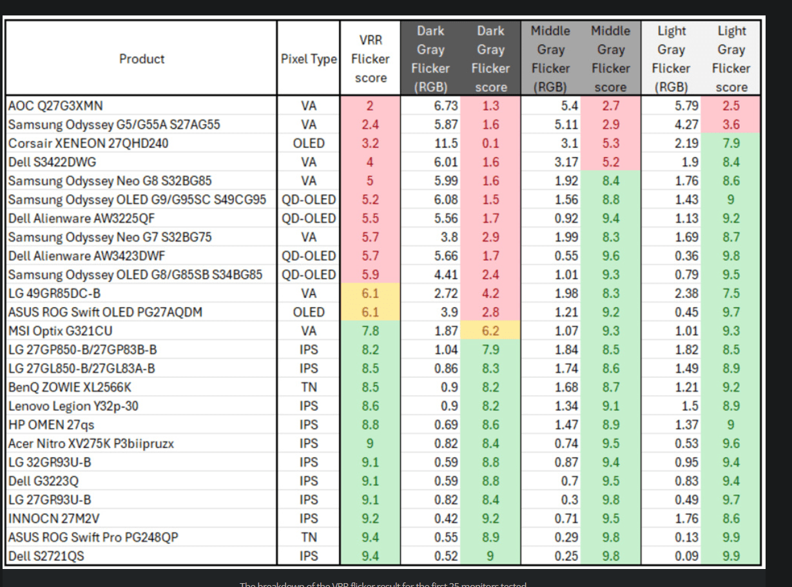The width and height of the screenshot is (792, 587).
Task: Select Light Gray score '7.9' for Corsair XENEON
Action: click(x=731, y=144)
